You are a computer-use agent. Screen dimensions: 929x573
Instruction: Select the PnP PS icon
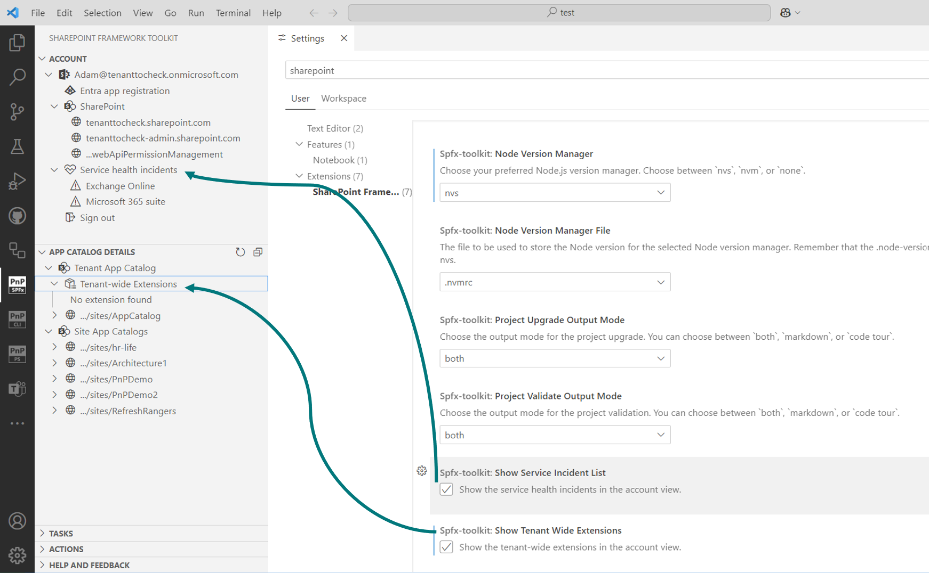click(x=17, y=354)
